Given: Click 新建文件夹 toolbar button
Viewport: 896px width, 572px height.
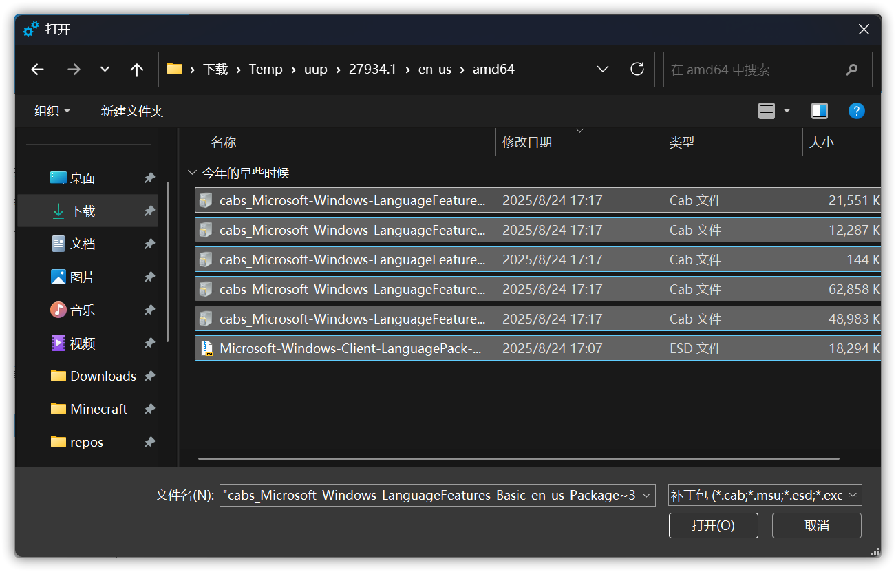Looking at the screenshot, I should (x=131, y=111).
